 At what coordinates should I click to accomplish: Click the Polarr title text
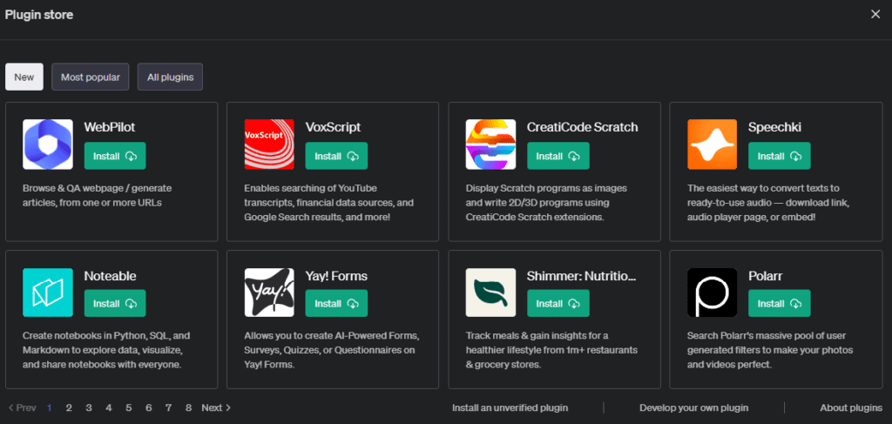(x=766, y=276)
